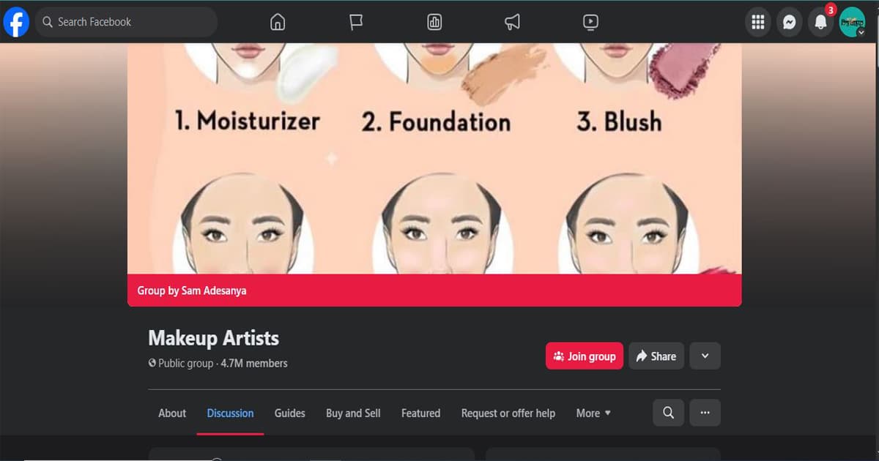
Task: Open the nine-dot menu grid icon
Action: [758, 22]
